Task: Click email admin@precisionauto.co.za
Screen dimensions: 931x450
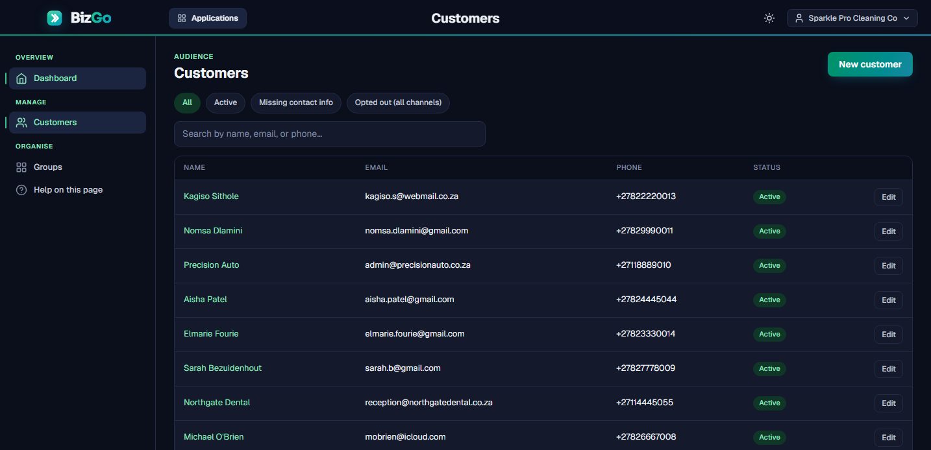Action: click(x=418, y=265)
